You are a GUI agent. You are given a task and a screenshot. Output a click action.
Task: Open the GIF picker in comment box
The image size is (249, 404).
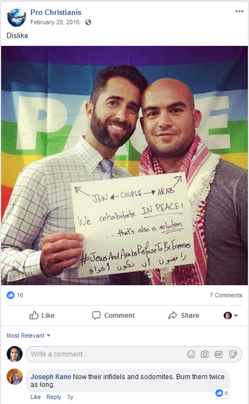click(219, 354)
